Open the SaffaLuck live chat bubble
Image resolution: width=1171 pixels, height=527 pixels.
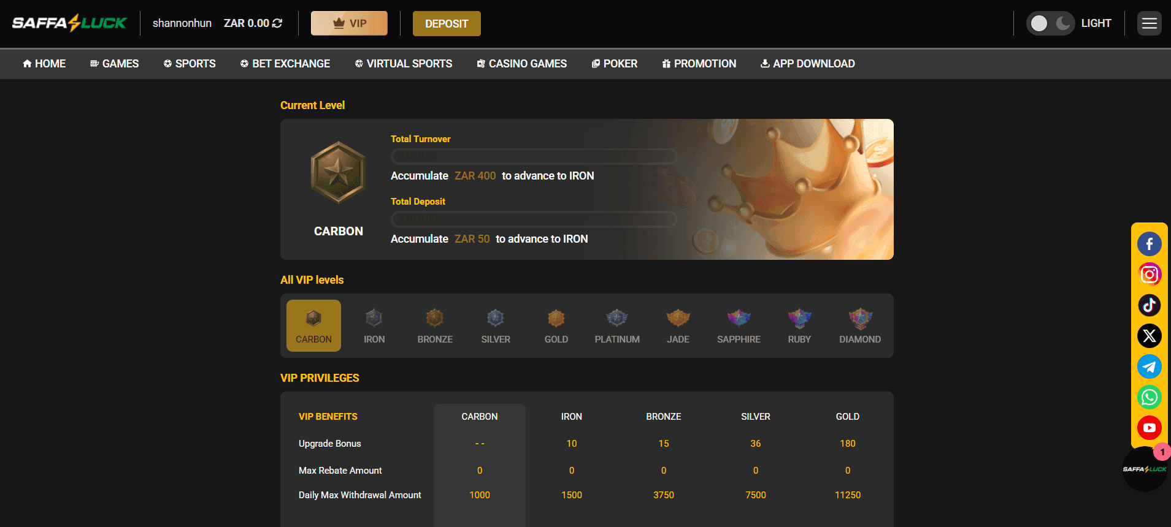[x=1144, y=469]
